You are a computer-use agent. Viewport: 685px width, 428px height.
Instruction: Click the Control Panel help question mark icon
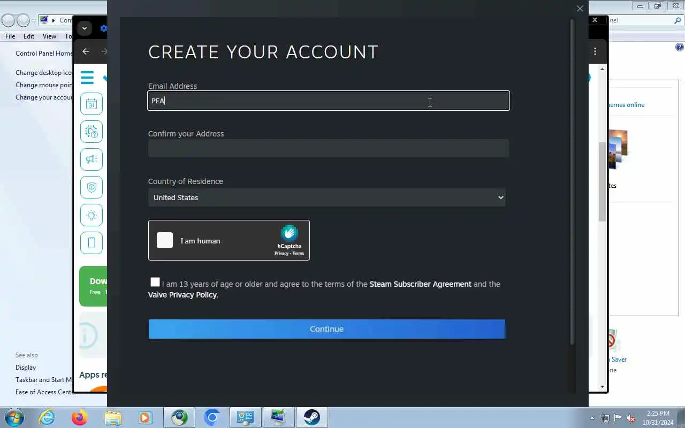[680, 47]
